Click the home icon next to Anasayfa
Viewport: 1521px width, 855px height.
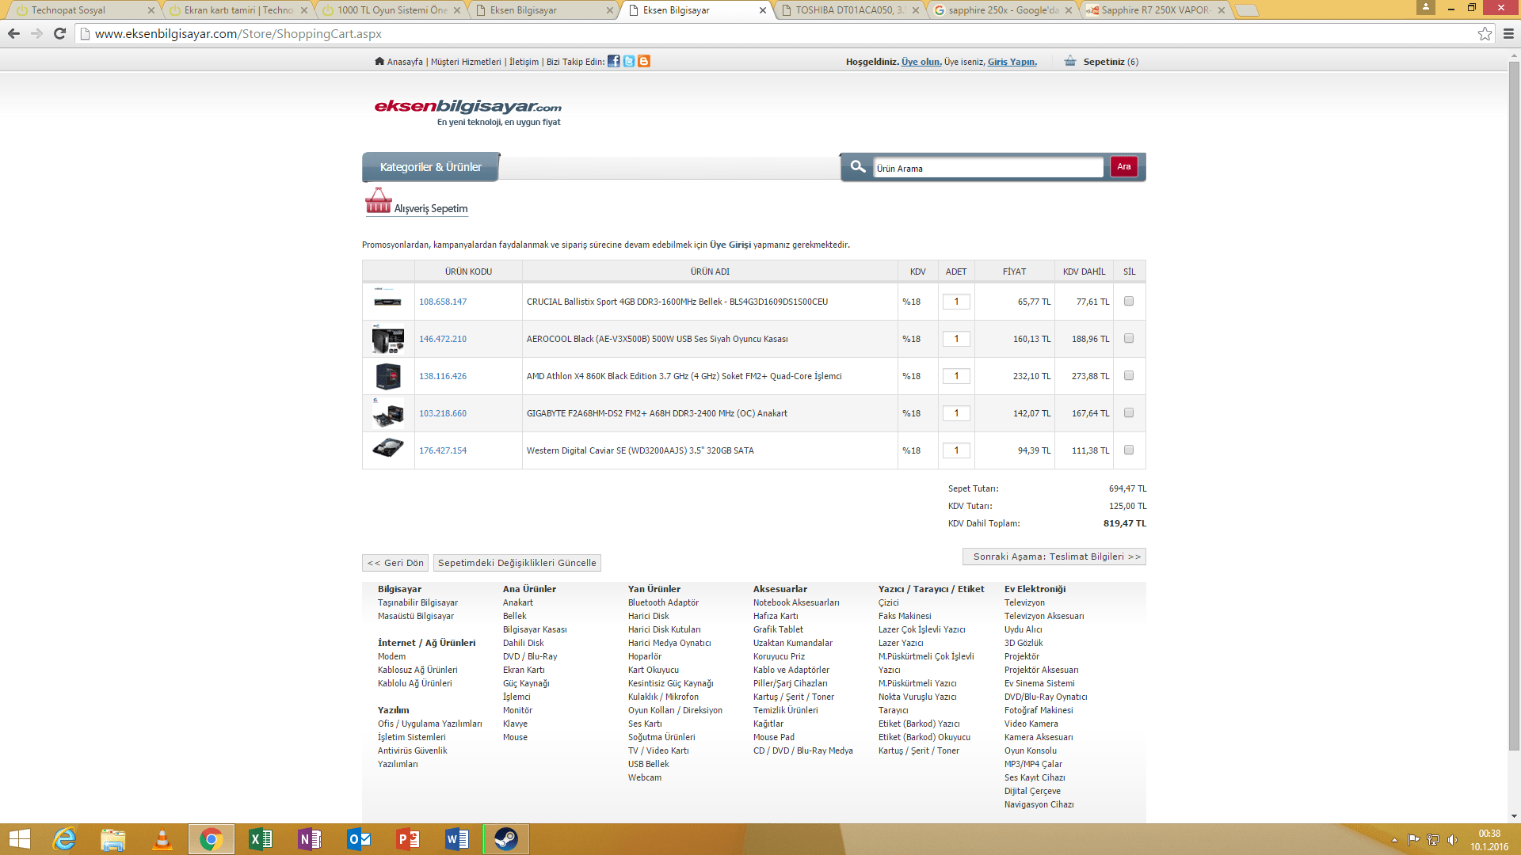379,61
